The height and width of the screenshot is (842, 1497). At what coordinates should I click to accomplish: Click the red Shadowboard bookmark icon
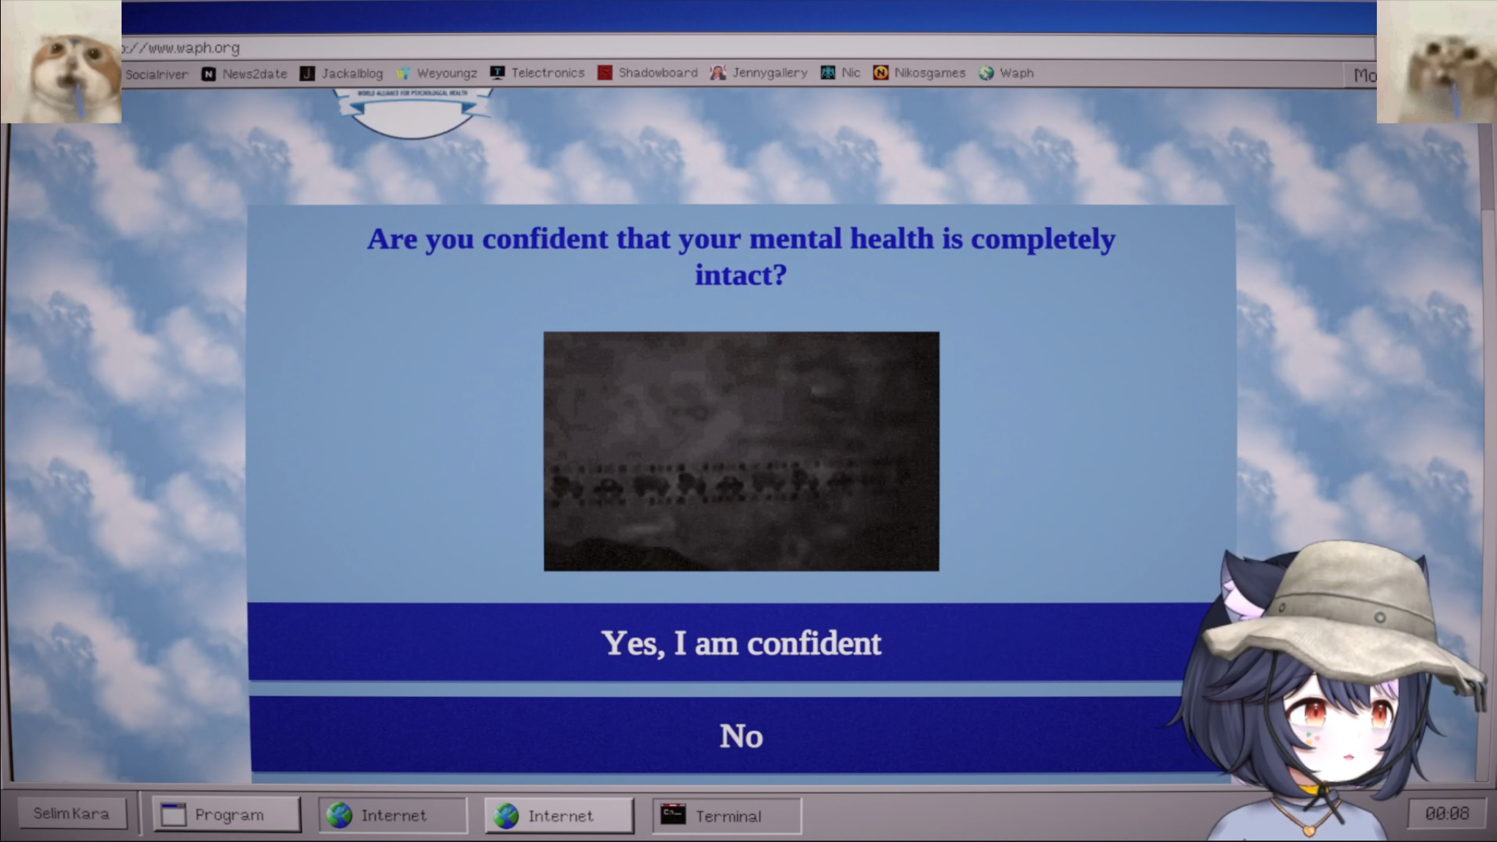tap(605, 72)
